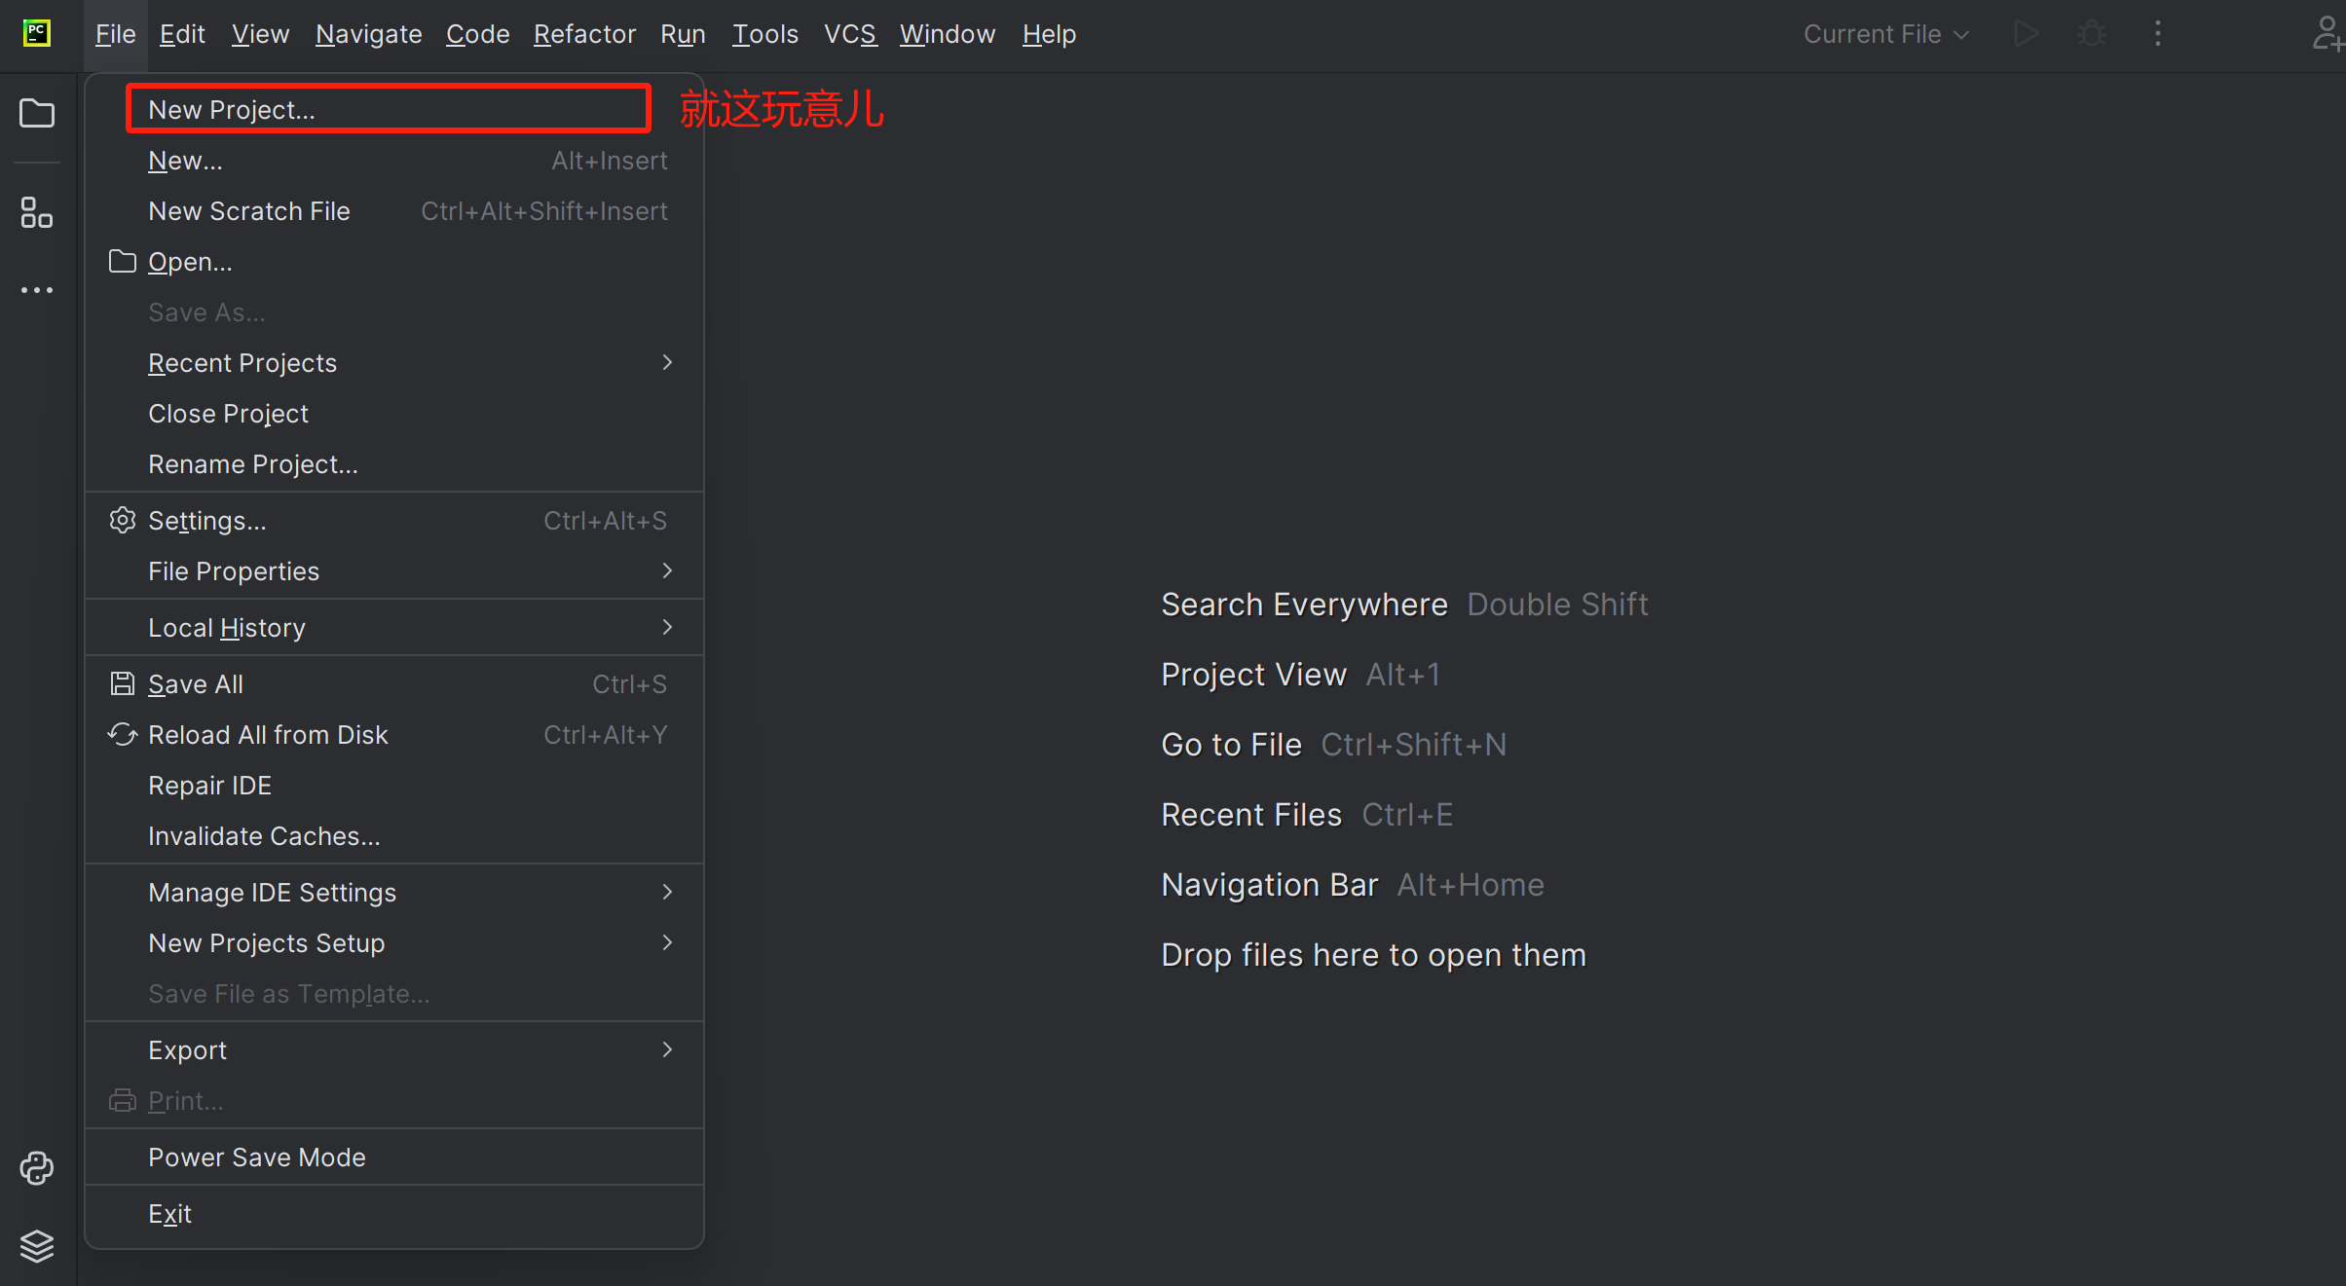
Task: Open the Help menu
Action: 1049,34
